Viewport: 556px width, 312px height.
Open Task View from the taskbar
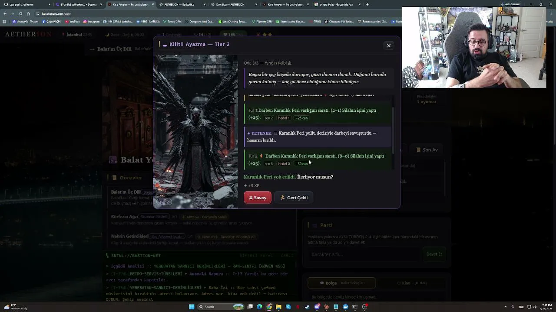(250, 307)
